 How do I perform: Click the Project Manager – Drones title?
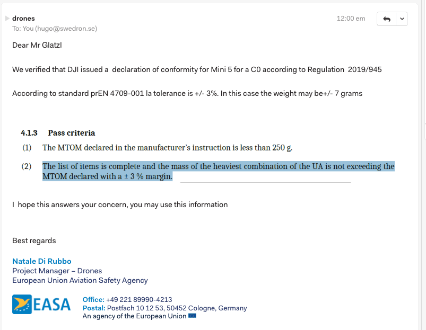pyautogui.click(x=57, y=271)
